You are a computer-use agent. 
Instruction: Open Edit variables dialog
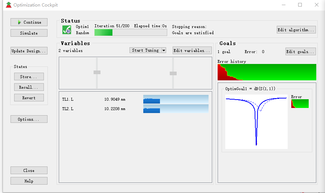point(192,51)
